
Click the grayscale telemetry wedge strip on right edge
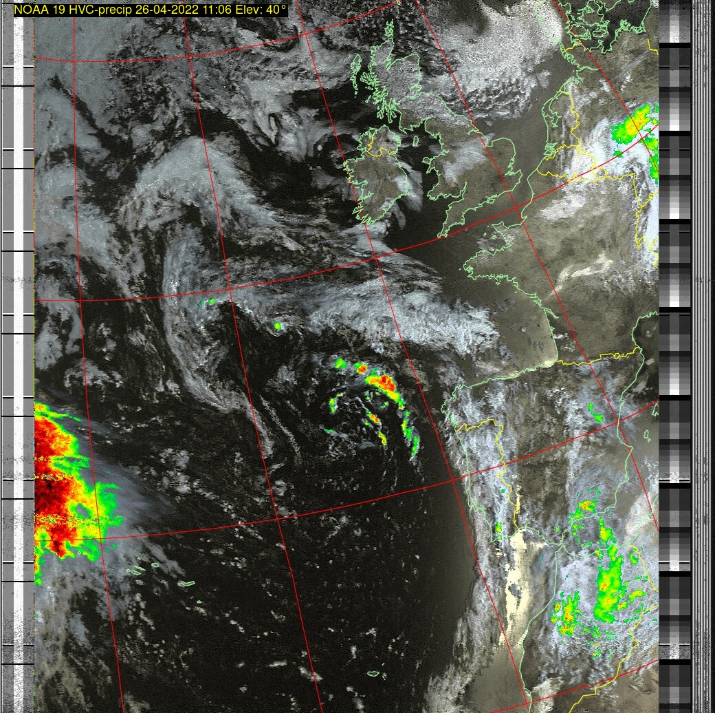pos(674,344)
